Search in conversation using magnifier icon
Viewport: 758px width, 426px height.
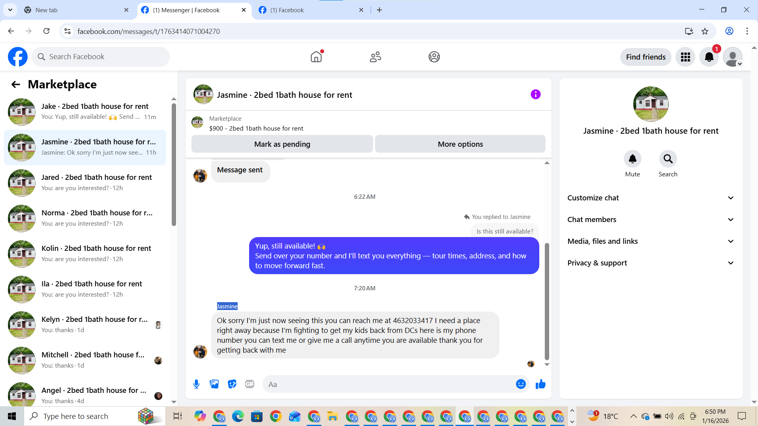pos(668,159)
